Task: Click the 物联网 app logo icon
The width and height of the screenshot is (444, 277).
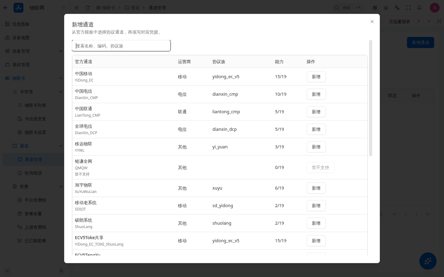Action: (x=18, y=8)
